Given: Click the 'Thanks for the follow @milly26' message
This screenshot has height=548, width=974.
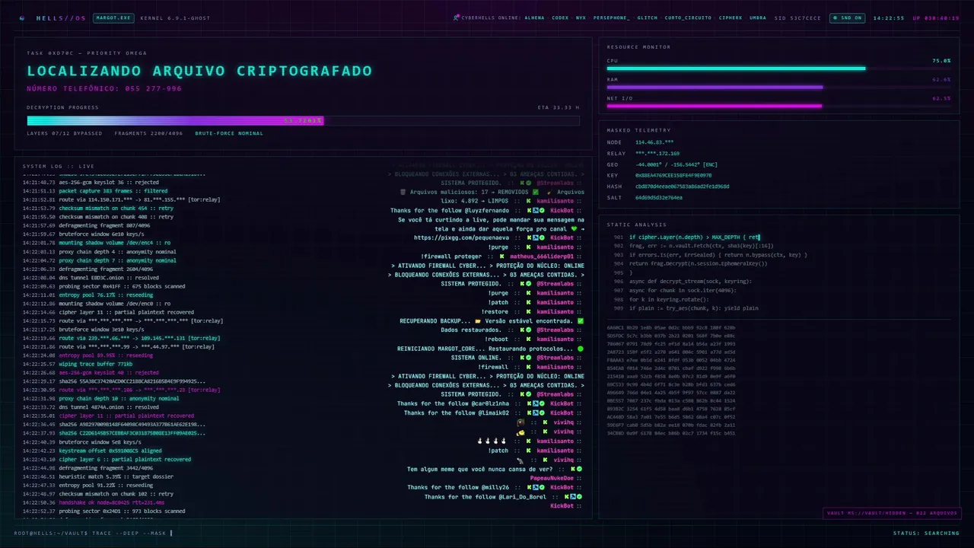Looking at the screenshot, I should pyautogui.click(x=458, y=487).
